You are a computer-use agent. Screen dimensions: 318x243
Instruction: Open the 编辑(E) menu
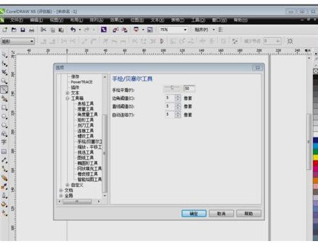point(36,20)
